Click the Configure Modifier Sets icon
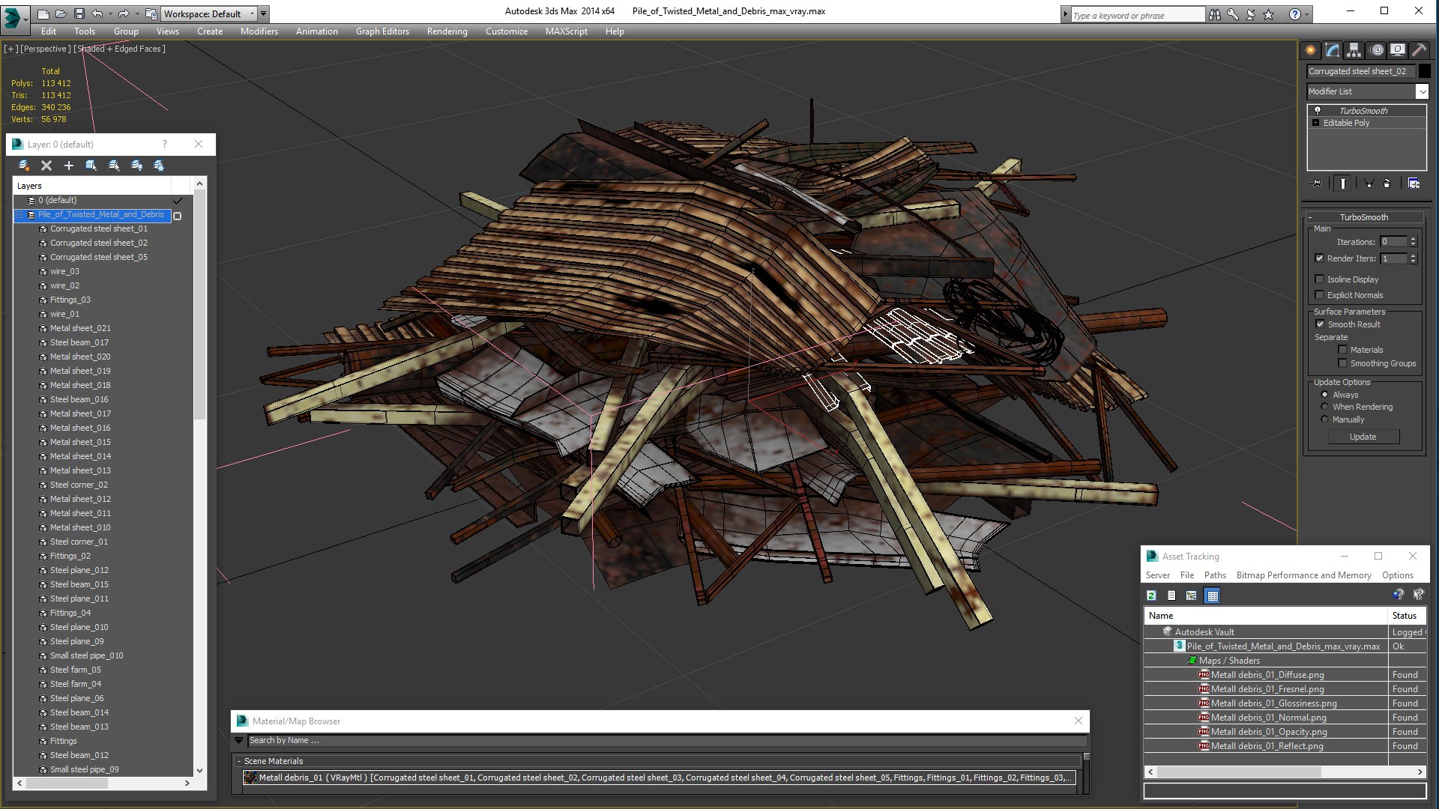 coord(1414,184)
